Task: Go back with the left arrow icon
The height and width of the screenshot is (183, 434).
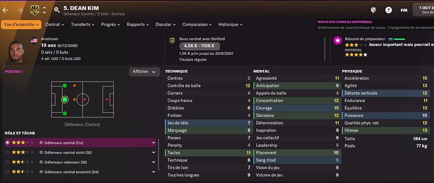Action: point(5,10)
